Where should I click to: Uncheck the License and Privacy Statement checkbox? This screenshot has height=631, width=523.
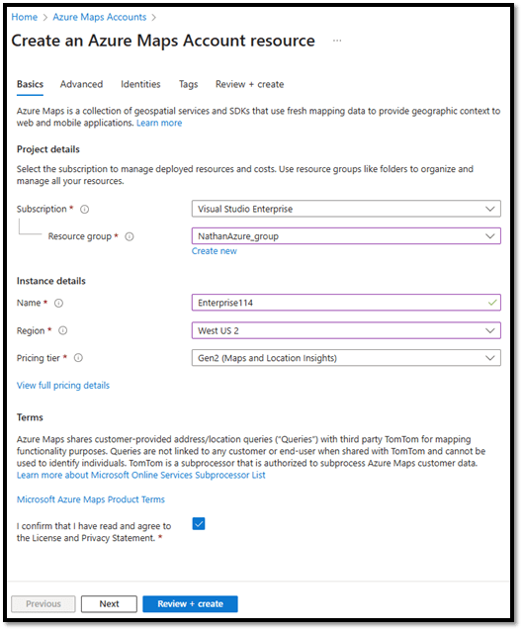click(199, 524)
